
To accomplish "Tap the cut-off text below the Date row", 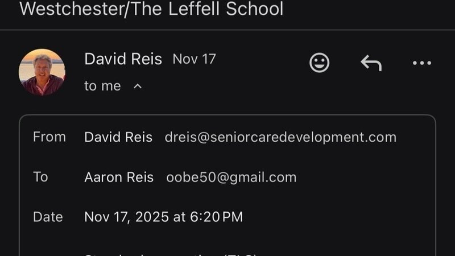I will (171, 253).
